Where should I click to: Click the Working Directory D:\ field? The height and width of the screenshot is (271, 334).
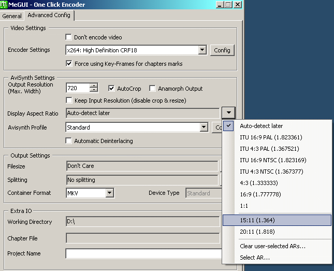143,222
